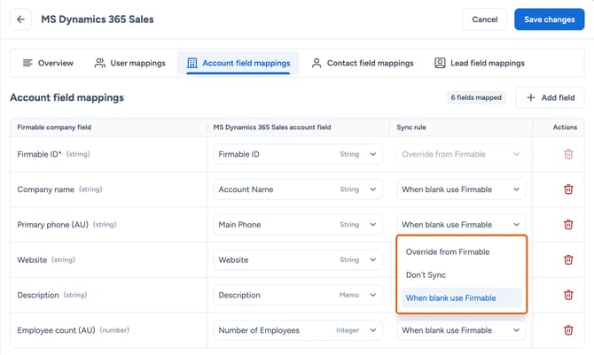594x355 pixels.
Task: Select the Account field mappings tab
Action: [x=238, y=63]
